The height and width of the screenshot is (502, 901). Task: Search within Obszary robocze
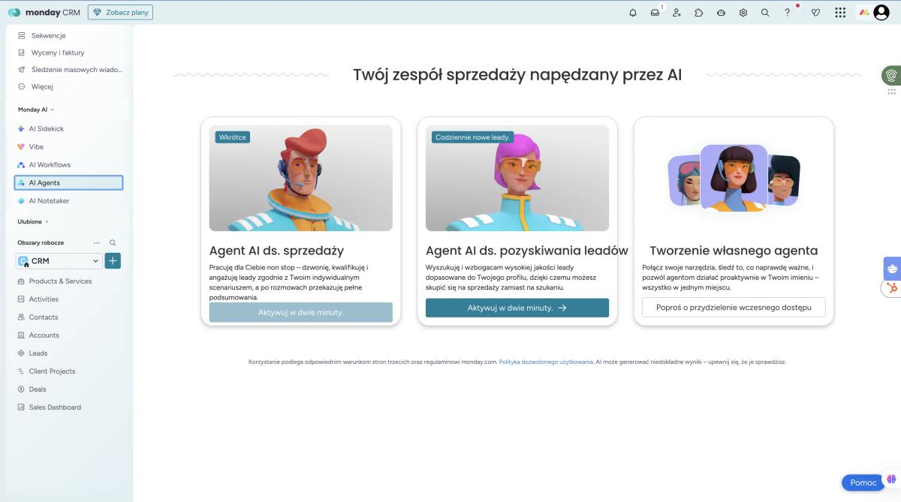click(113, 243)
